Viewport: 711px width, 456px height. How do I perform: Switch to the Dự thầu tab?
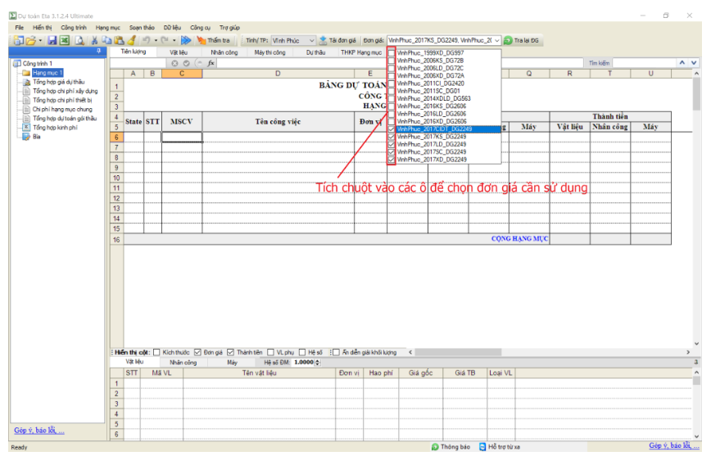tap(315, 52)
